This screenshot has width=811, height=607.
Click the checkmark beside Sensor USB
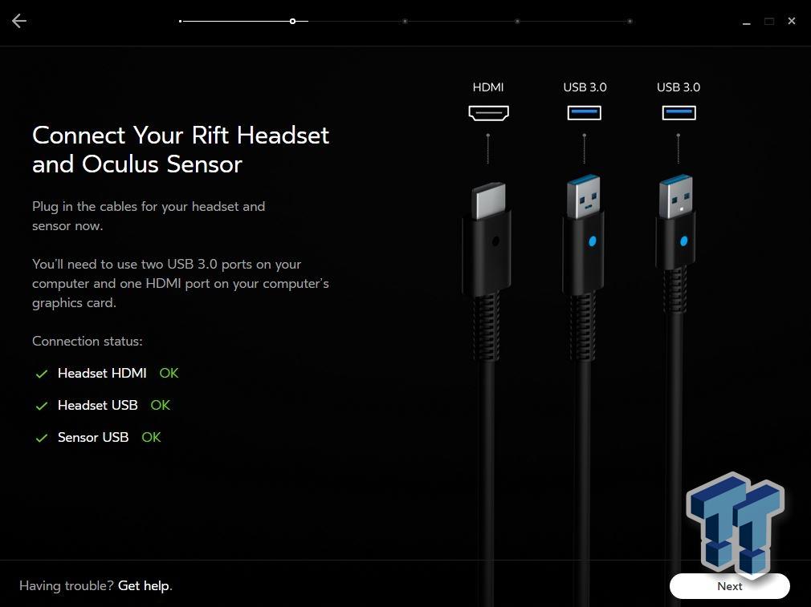coord(42,438)
